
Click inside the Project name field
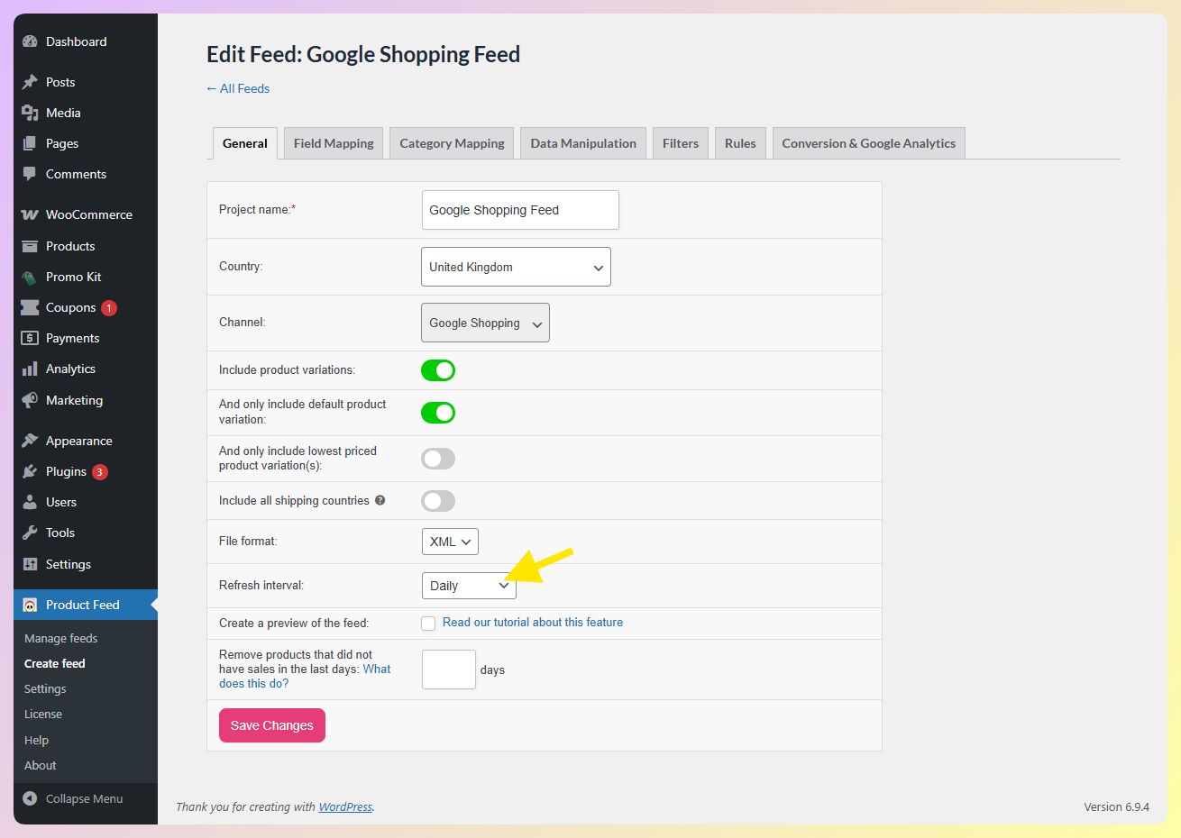pyautogui.click(x=520, y=210)
